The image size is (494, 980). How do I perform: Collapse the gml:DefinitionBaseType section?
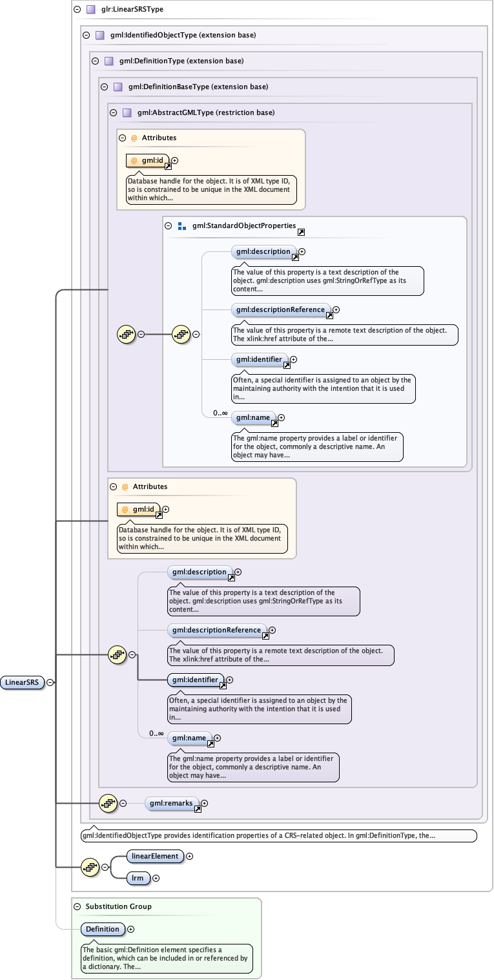click(104, 87)
